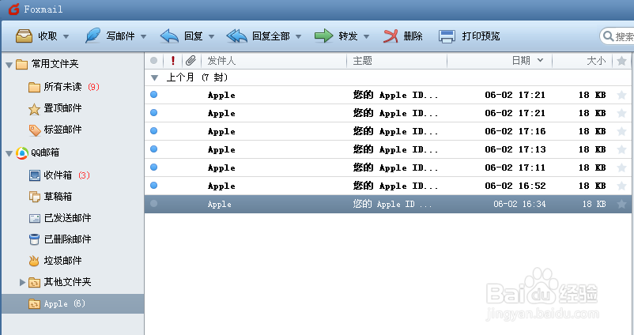Image resolution: width=634 pixels, height=335 pixels.
Task: Click the star column header icon
Action: 622,61
